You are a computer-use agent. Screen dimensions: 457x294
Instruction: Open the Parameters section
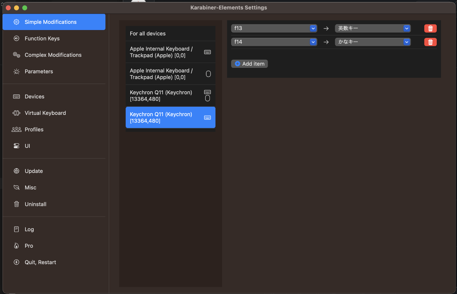[54, 71]
